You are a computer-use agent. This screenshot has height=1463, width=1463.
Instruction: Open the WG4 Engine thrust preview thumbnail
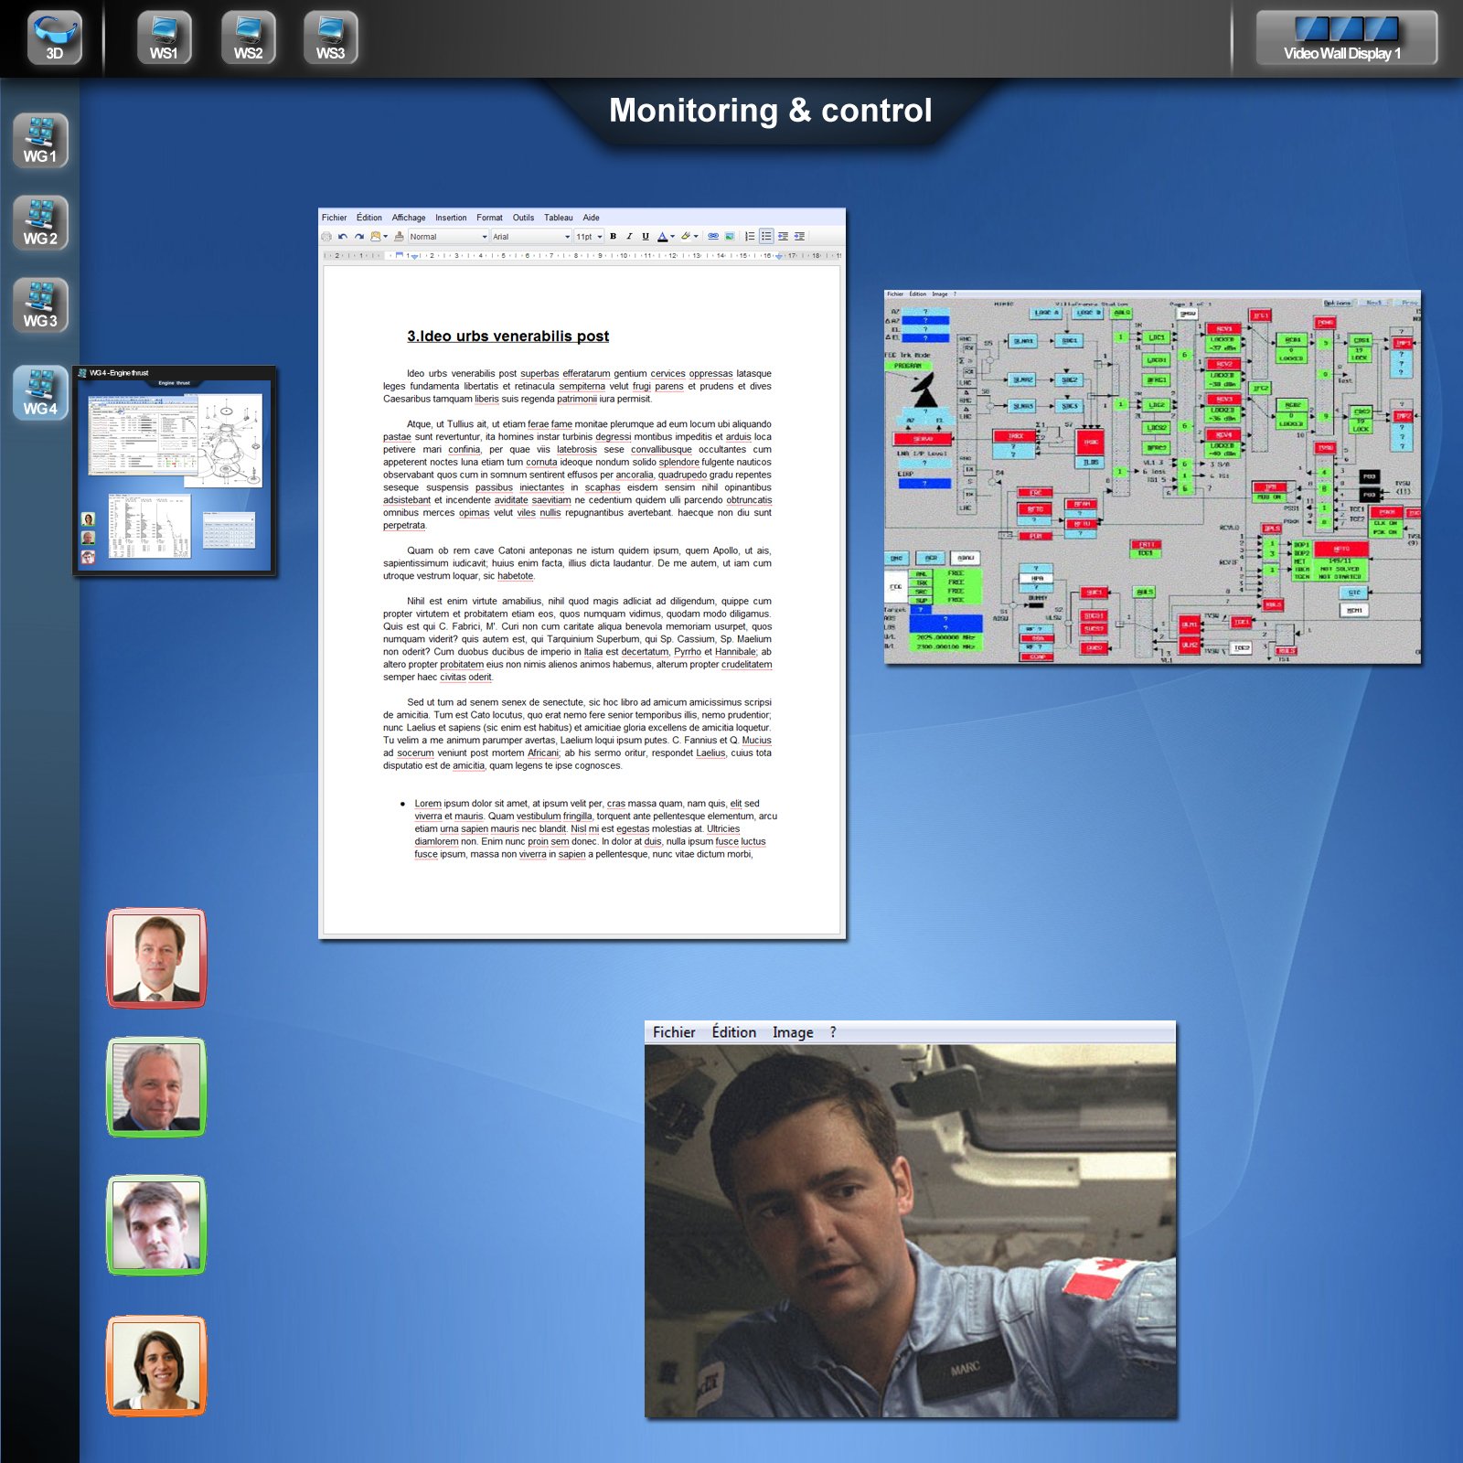click(x=174, y=471)
